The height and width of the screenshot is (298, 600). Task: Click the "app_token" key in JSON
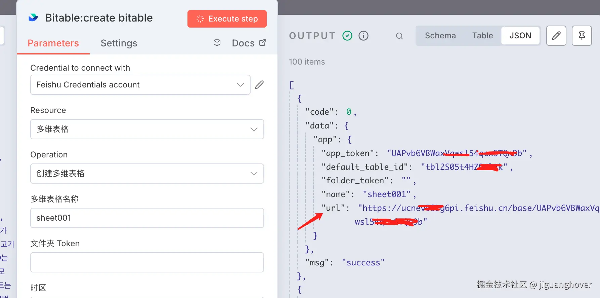point(348,153)
